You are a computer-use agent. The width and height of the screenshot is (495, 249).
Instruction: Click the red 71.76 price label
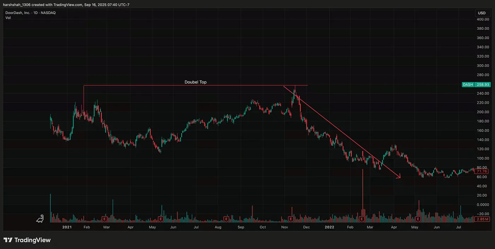point(482,171)
